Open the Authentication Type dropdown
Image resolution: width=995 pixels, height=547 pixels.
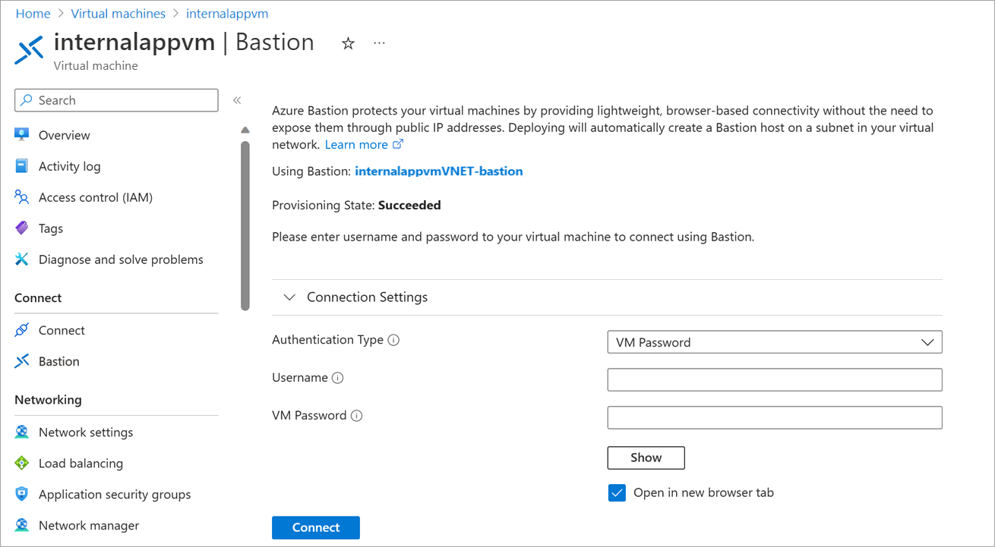775,342
